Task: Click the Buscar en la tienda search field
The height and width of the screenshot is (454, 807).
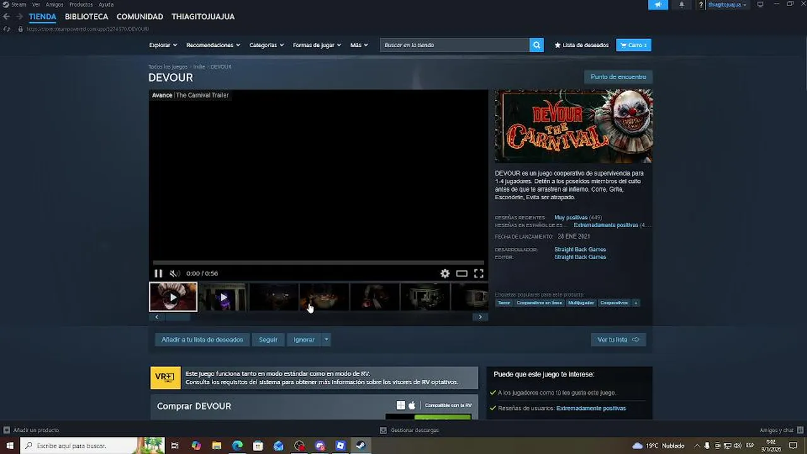Action: click(x=455, y=45)
